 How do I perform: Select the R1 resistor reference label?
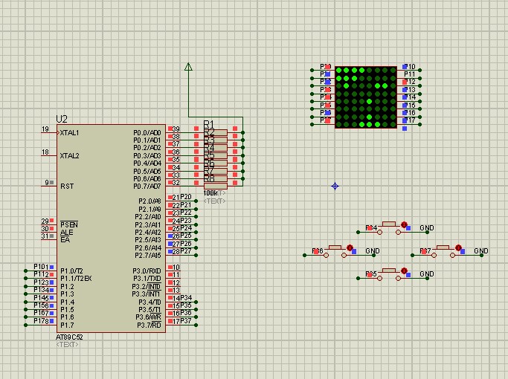[x=209, y=124]
